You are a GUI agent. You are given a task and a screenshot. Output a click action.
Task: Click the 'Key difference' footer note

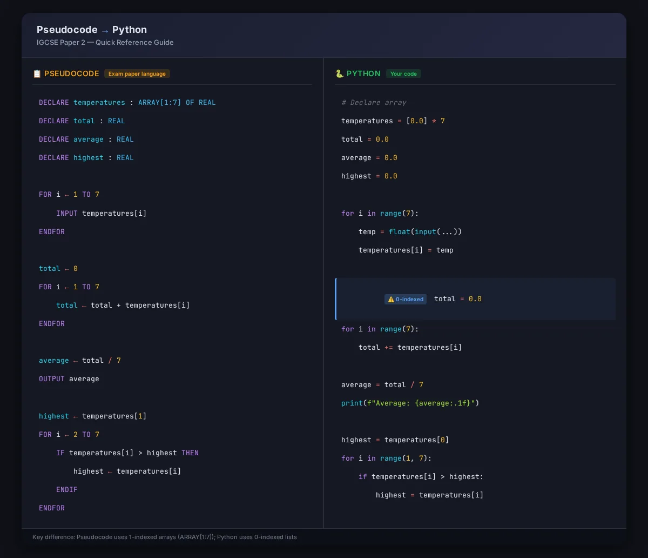click(165, 537)
